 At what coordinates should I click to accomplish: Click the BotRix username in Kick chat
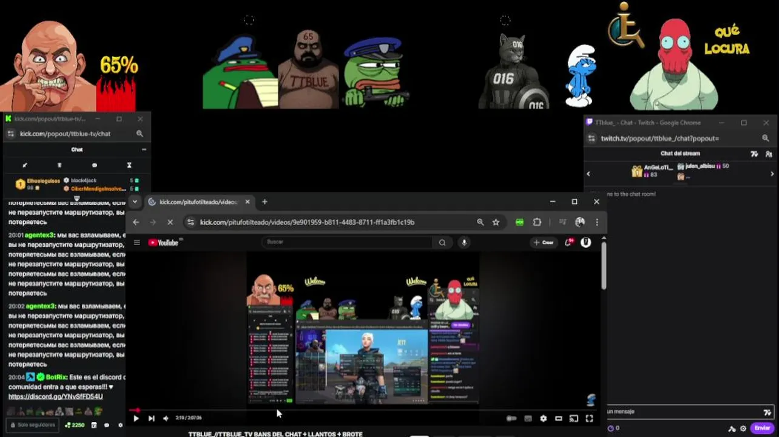click(56, 377)
